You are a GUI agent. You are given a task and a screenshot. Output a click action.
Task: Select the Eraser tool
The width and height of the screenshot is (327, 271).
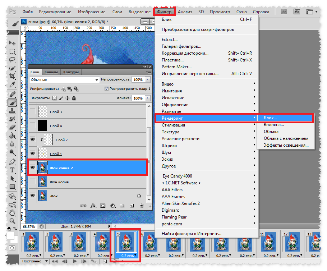(12, 127)
